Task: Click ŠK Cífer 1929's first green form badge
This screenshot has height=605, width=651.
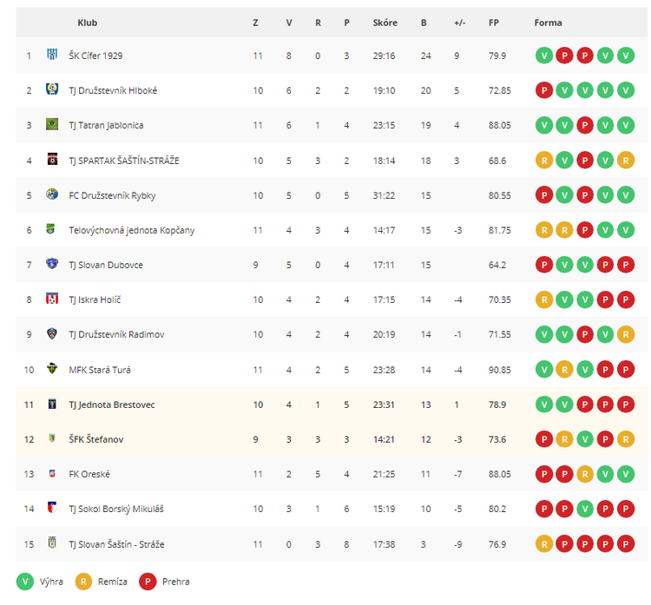Action: click(x=544, y=56)
